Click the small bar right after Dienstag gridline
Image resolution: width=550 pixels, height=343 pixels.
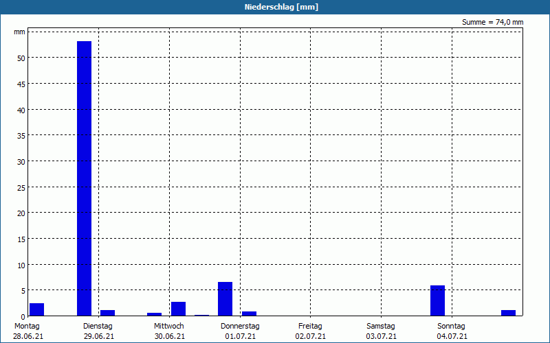108,313
